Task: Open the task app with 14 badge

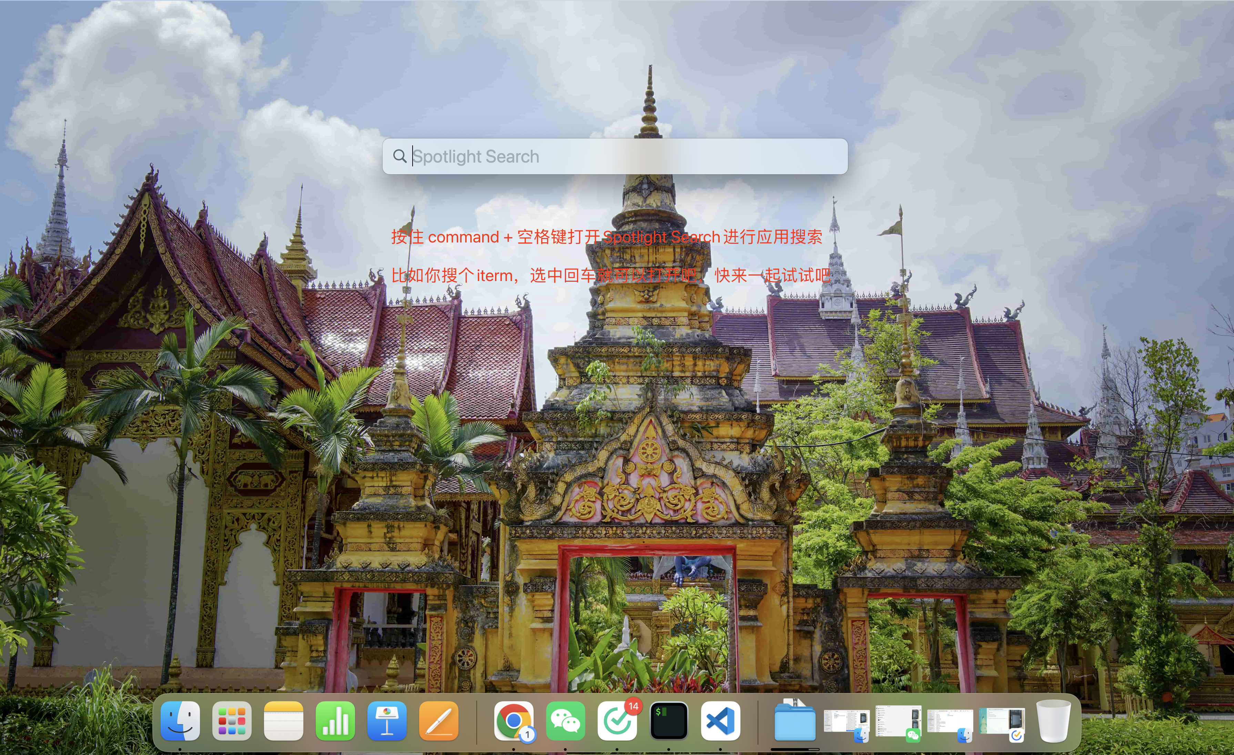Action: [x=617, y=722]
